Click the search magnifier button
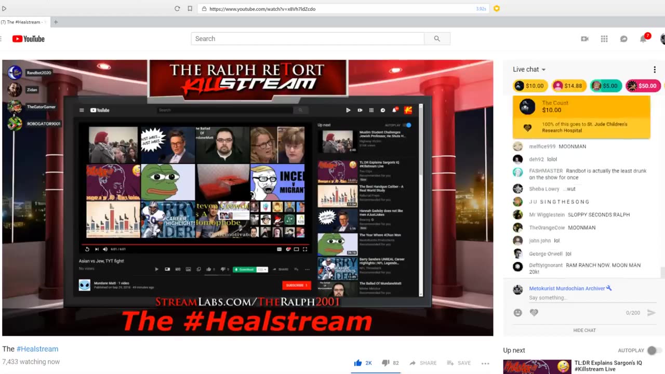 (437, 38)
